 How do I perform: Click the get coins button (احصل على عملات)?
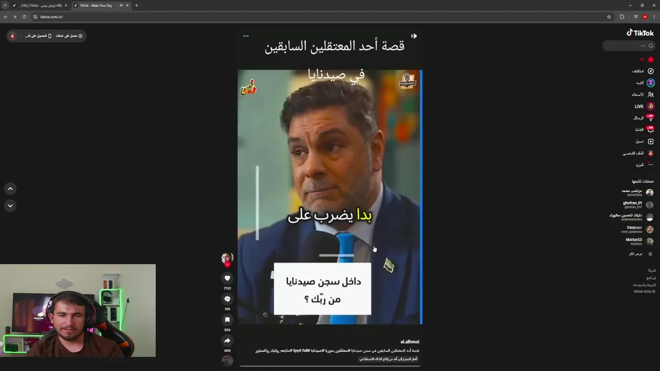(x=69, y=36)
